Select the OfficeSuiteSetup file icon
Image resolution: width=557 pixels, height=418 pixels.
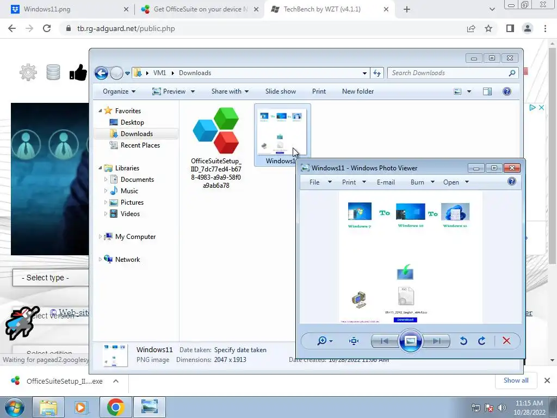click(216, 131)
